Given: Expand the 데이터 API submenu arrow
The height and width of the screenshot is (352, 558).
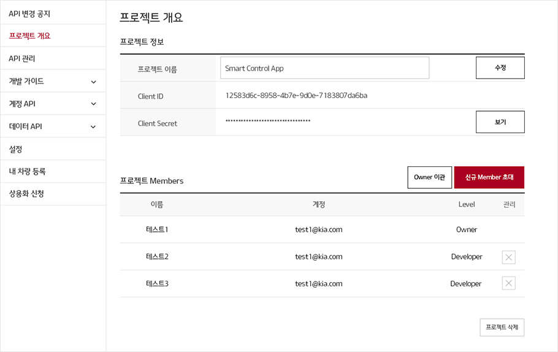Looking at the screenshot, I should pyautogui.click(x=93, y=127).
